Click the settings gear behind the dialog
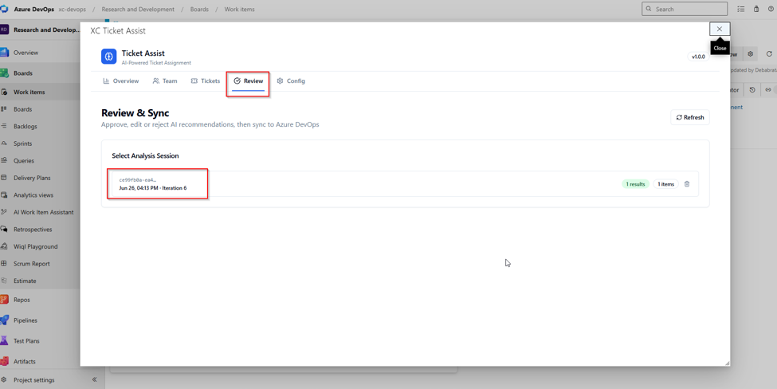 (750, 54)
